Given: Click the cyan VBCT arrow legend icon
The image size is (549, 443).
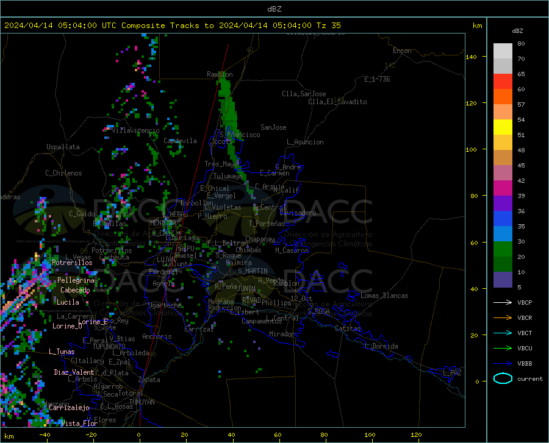Looking at the screenshot, I should click(503, 333).
